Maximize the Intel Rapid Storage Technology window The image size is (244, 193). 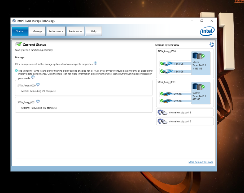click(x=202, y=21)
